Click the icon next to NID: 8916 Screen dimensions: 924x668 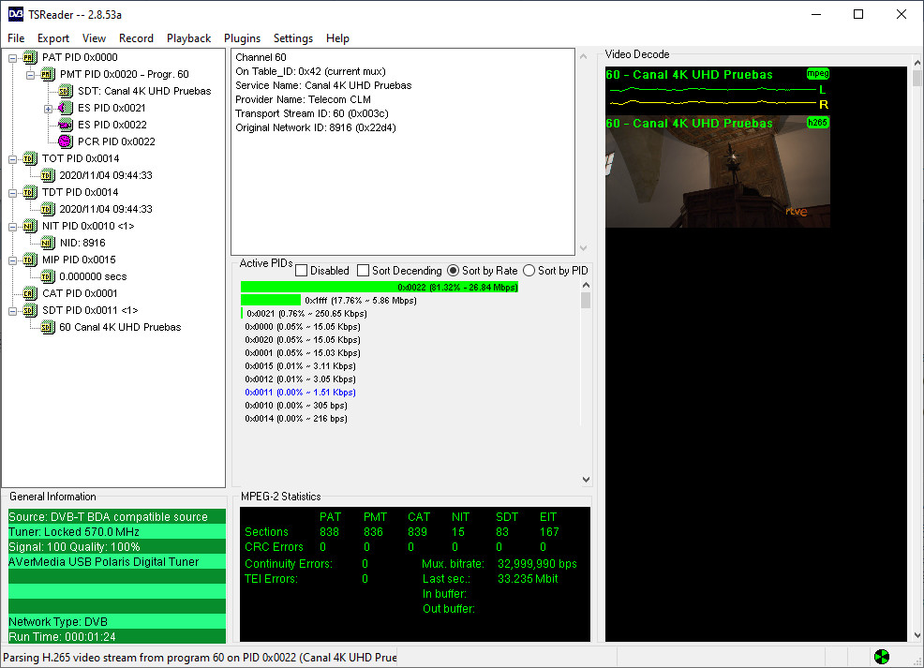[x=48, y=243]
